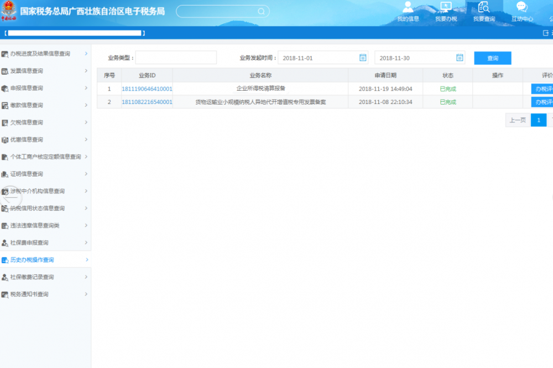Expand the 申报信息查询 chevron arrow
This screenshot has height=368, width=553.
pos(86,88)
